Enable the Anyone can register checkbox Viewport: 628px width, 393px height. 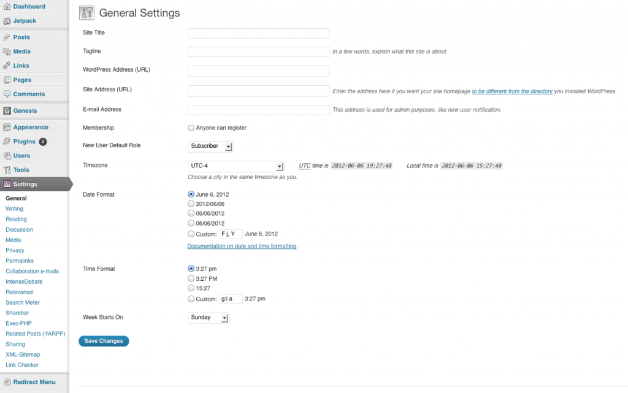pos(191,128)
